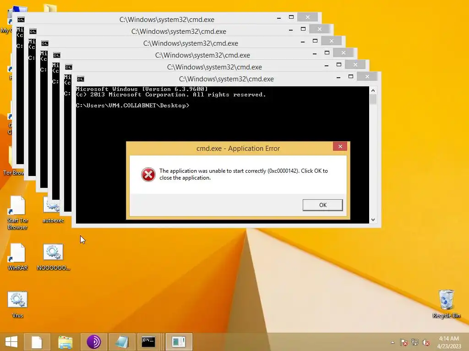The height and width of the screenshot is (351, 469).
Task: Click the scroll-up arrow in front cmd window
Action: (373, 90)
